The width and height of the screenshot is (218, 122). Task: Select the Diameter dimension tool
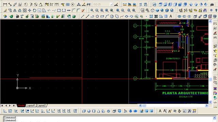coord(36,4)
